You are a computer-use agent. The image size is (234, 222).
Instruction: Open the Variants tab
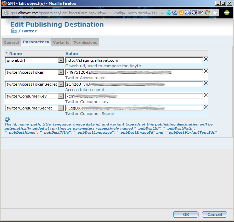(61, 42)
